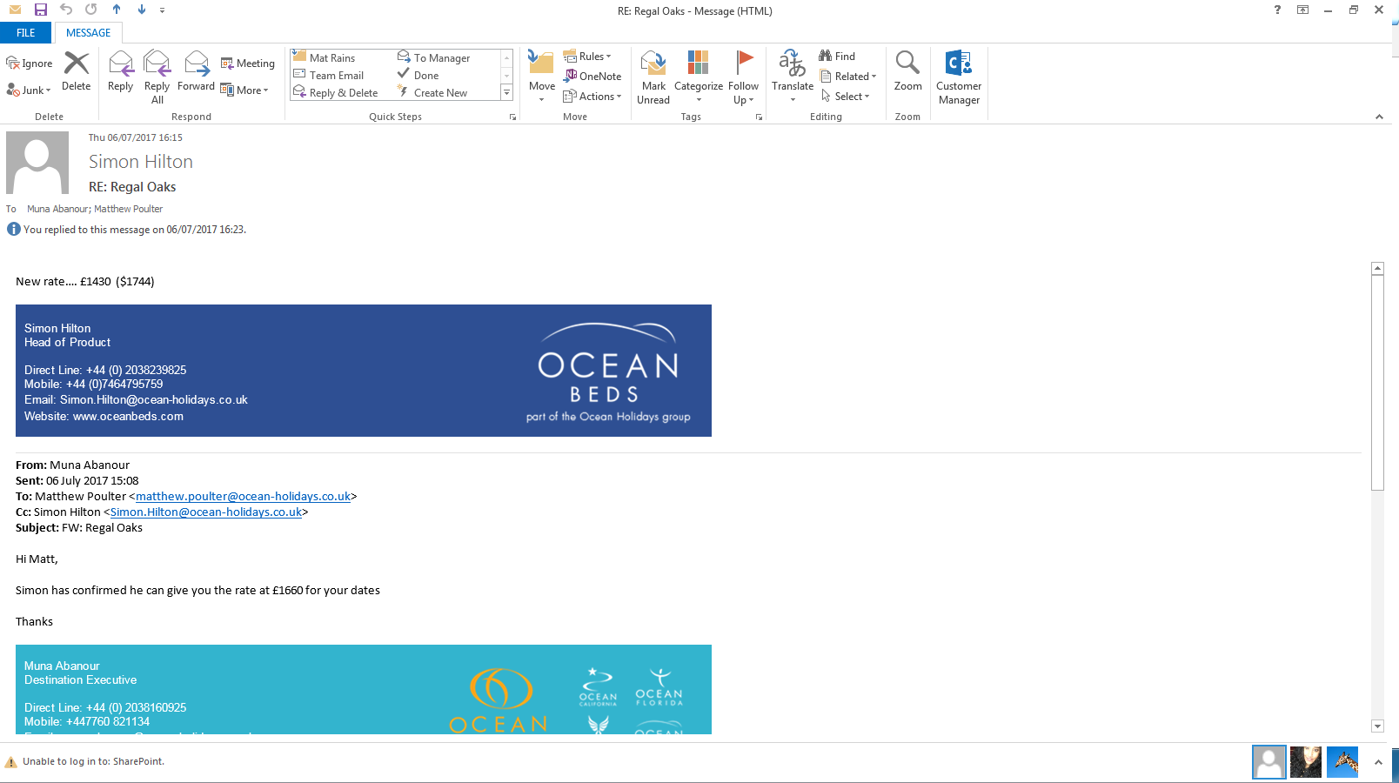Select the blank silhouette contact in People Pane

(x=1269, y=762)
